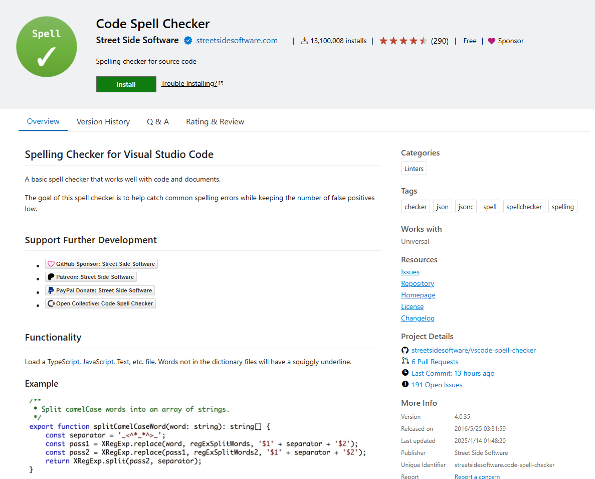Click the Patreon logo icon in badge
Screen dimensions: 595x479
click(x=51, y=277)
